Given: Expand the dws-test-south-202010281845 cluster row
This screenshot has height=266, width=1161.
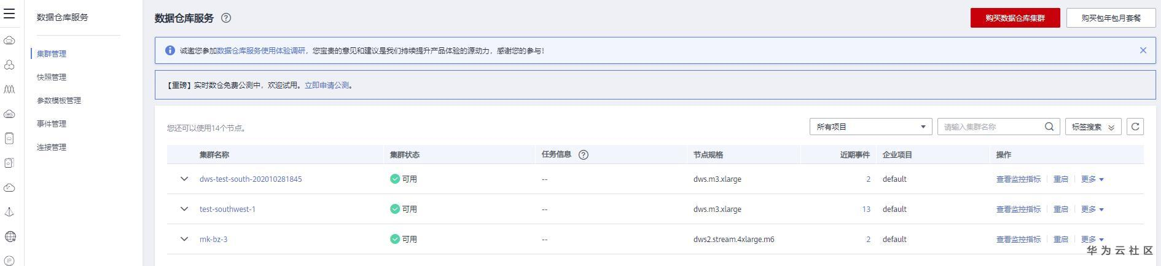Looking at the screenshot, I should (184, 179).
